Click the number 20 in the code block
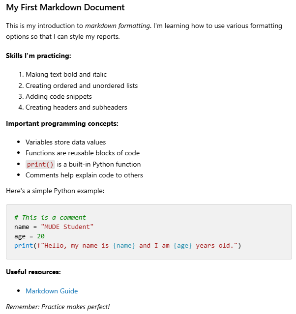296x314 pixels. [x=41, y=236]
